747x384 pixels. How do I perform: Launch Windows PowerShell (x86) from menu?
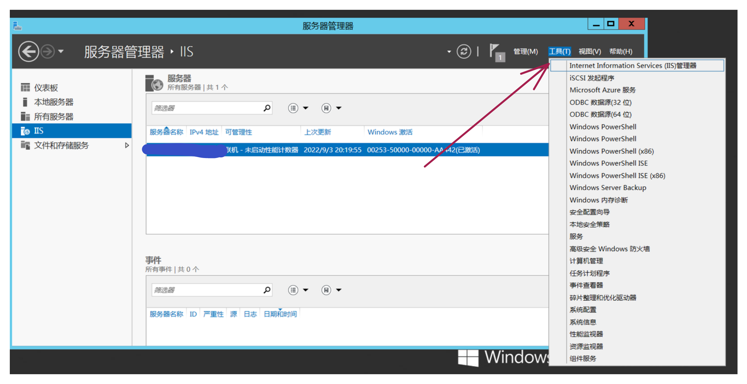[612, 151]
